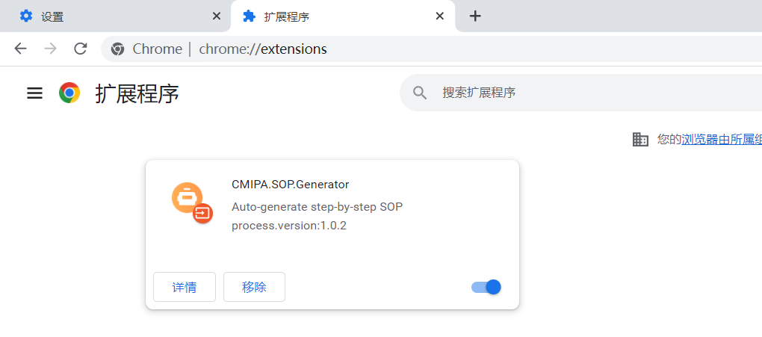Viewport: 762px width, 337px height.
Task: Click the Chrome logo beside 扩展程序 title
Action: (69, 93)
